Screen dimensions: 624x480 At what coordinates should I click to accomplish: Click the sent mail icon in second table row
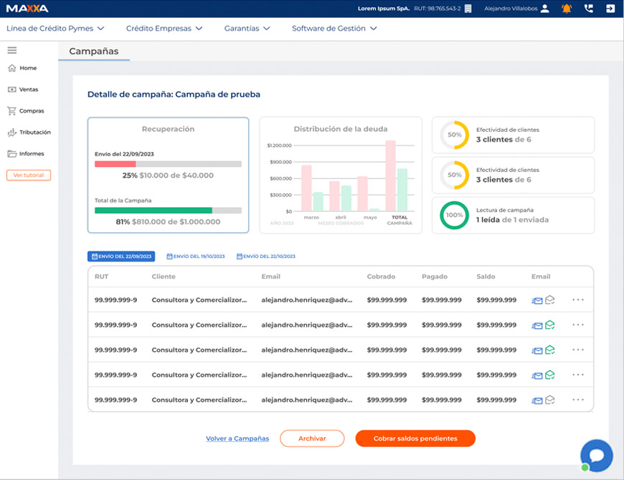(x=536, y=325)
